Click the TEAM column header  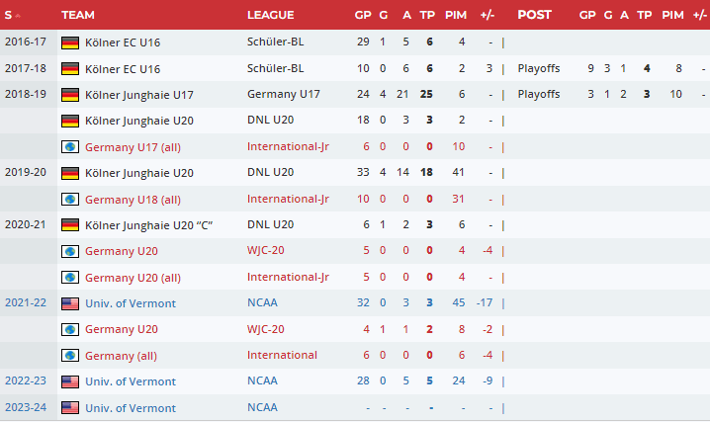click(78, 15)
